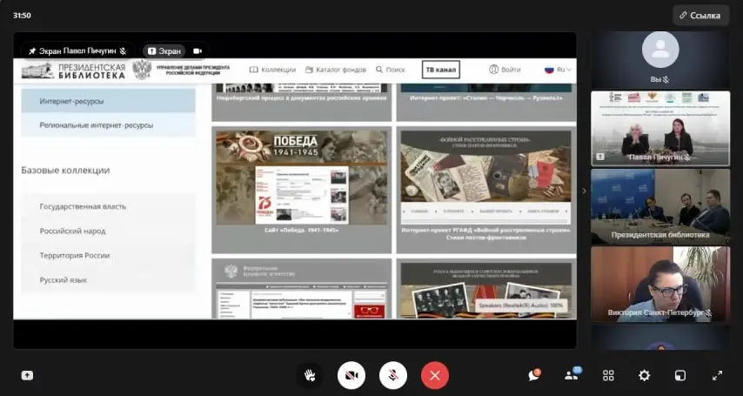This screenshot has width=743, height=396.
Task: Switch the video grid layout view
Action: 608,375
